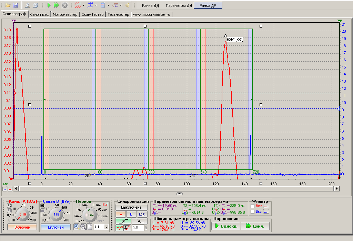The image size is (353, 241).
Task: Click the square root formula icon
Action: 115,5
